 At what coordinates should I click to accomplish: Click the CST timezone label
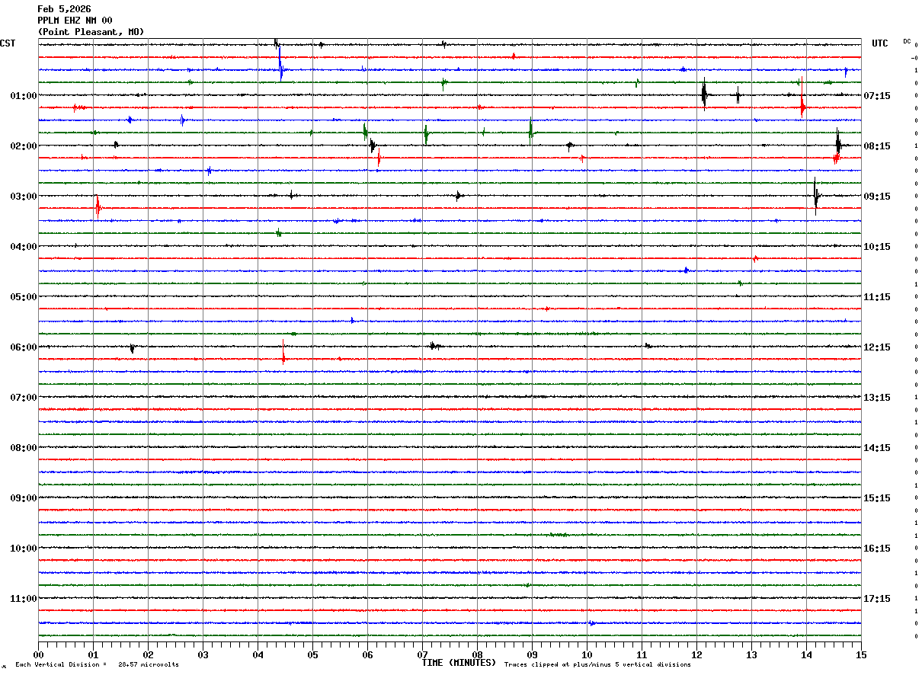pos(8,43)
